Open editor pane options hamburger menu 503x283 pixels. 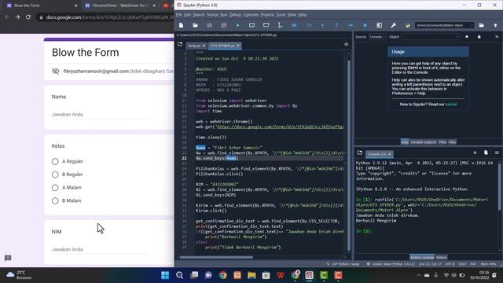point(346,44)
